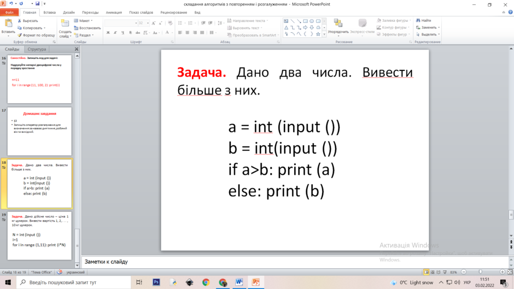514x289 pixels.
Task: Open the font color A dropdown
Action: pos(172,32)
